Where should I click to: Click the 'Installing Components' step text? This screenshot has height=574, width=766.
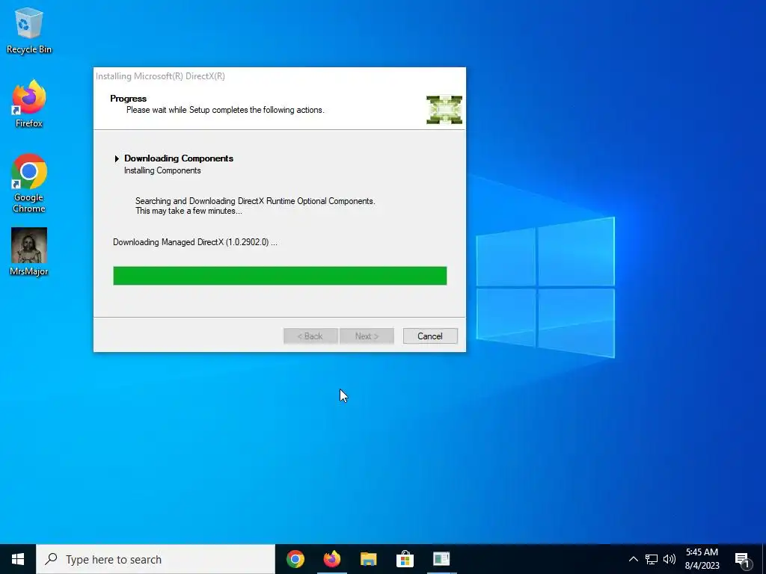pos(162,170)
